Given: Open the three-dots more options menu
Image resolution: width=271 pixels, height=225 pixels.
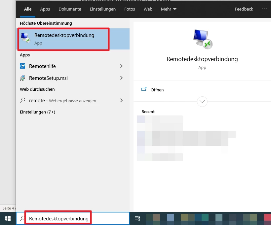Looking at the screenshot, I should point(264,9).
